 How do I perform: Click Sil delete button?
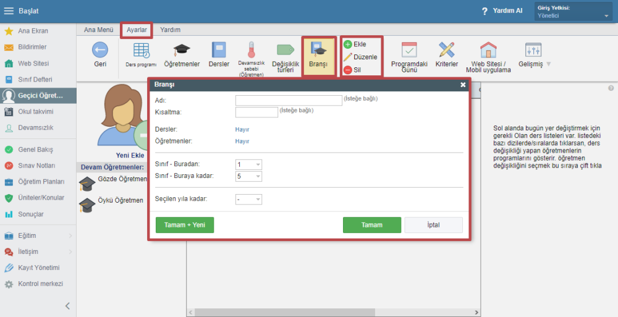352,70
